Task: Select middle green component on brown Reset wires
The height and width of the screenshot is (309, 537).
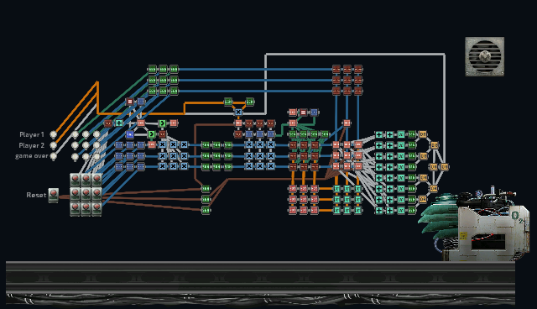Action: (x=206, y=199)
